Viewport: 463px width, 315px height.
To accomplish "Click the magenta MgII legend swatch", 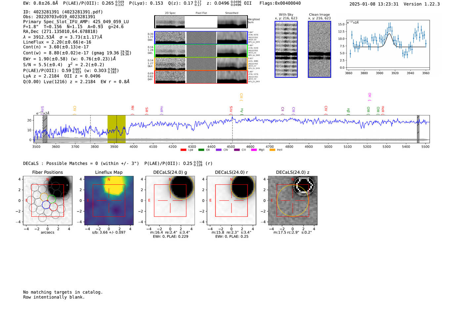I will tap(254, 150).
